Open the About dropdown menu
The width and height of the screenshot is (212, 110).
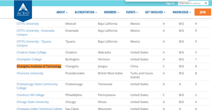point(62,12)
